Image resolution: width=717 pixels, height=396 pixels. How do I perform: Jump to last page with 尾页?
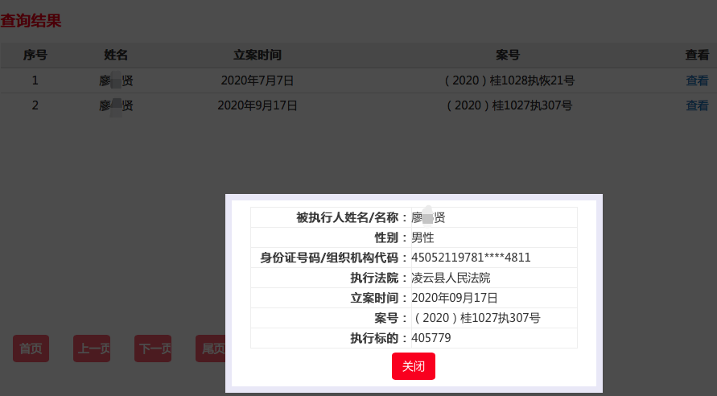tap(212, 349)
